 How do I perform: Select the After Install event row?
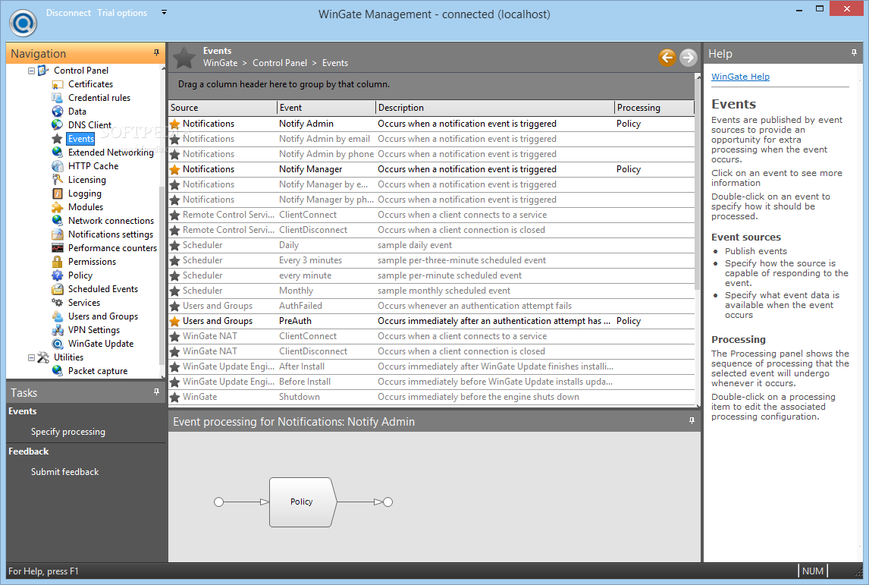[x=431, y=366]
